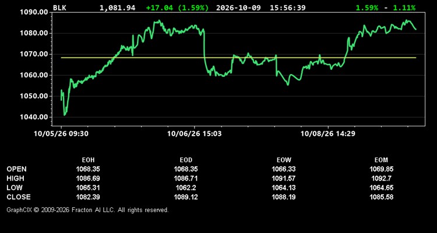The width and height of the screenshot is (437, 233).
Task: Click the CLOSE row label
Action: (19, 197)
